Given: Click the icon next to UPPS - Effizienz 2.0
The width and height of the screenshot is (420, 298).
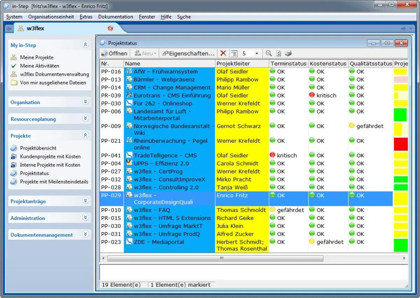Looking at the screenshot, I should click(x=129, y=163).
